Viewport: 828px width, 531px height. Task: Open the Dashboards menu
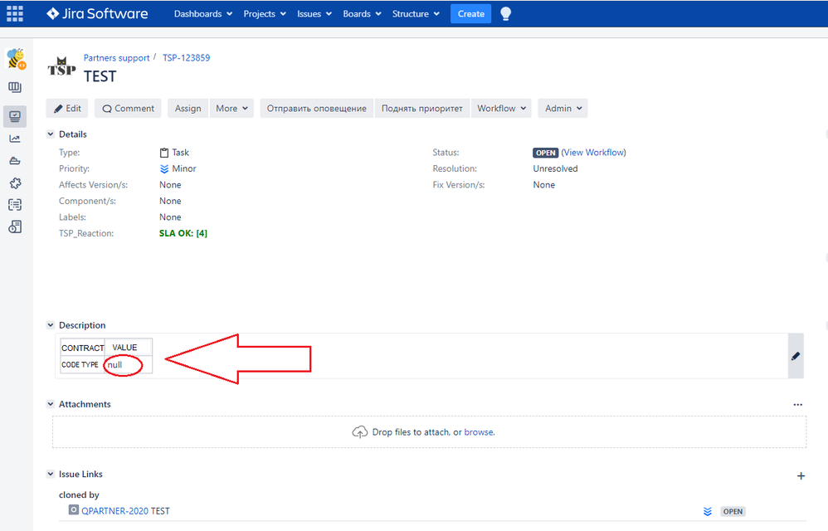(x=203, y=14)
